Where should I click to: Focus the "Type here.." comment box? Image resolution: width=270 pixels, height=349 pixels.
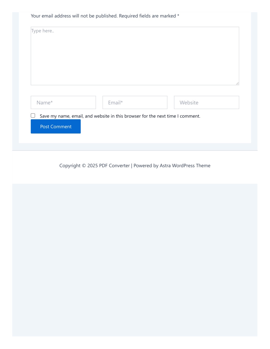point(135,56)
